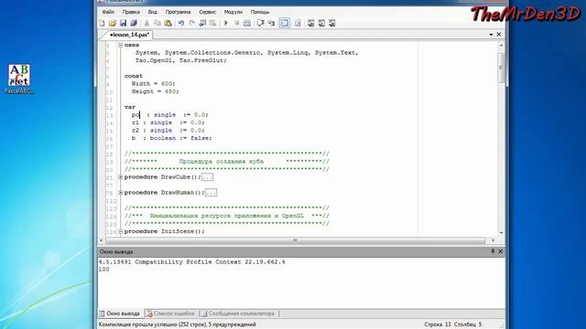Open the PascalABC desktop shortcut
586x329 pixels.
(18, 80)
